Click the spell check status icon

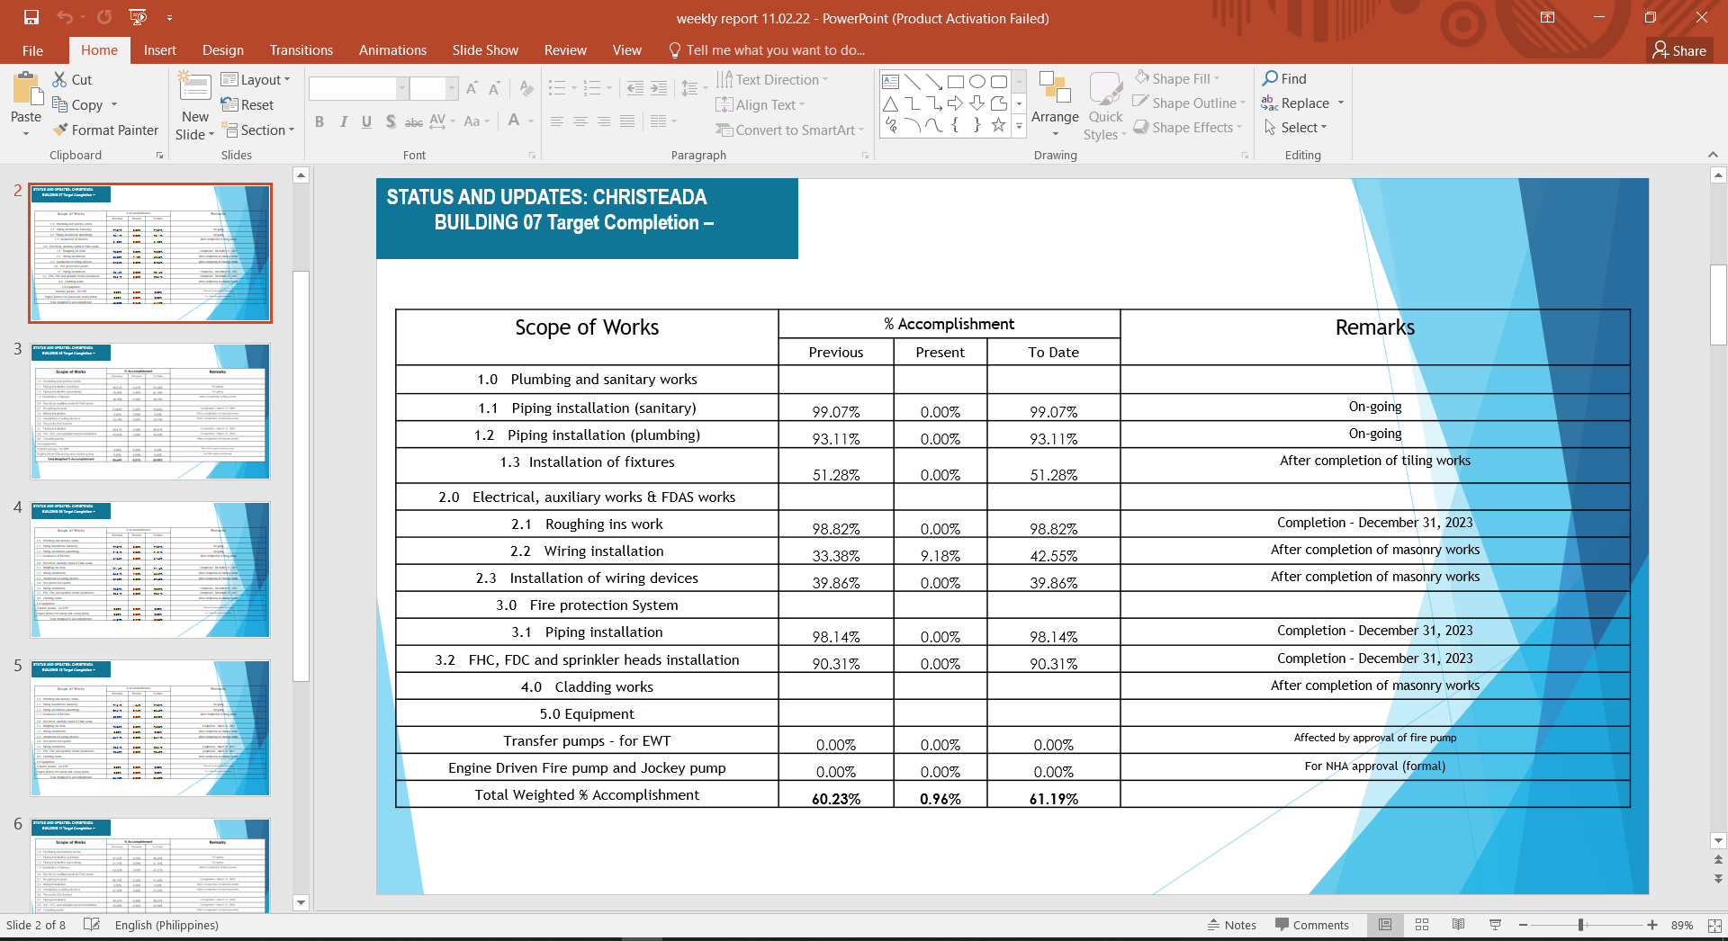click(x=91, y=925)
